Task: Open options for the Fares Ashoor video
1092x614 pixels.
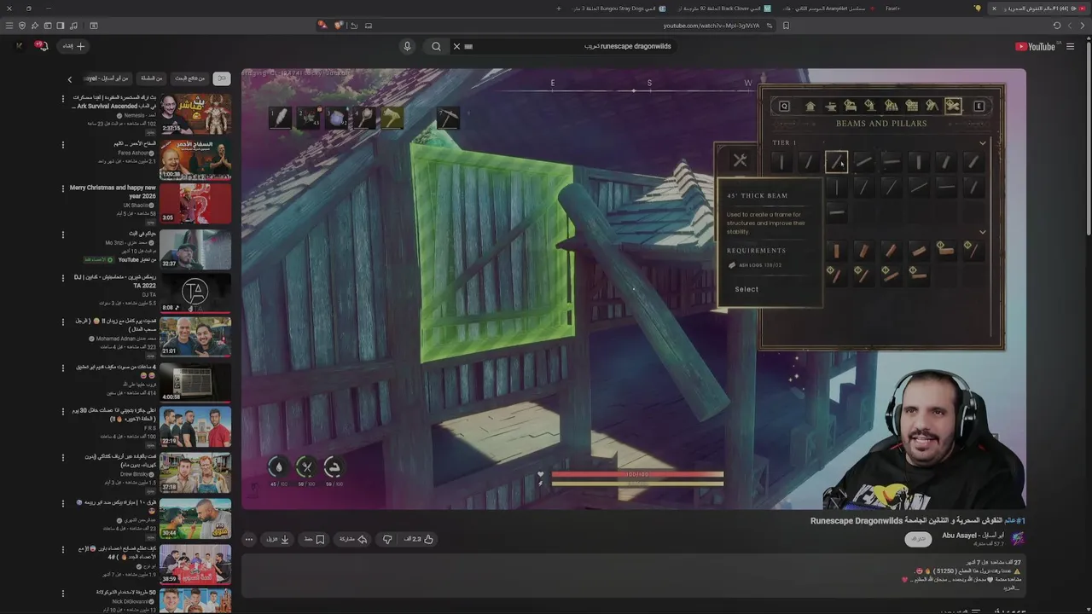Action: pos(62,144)
